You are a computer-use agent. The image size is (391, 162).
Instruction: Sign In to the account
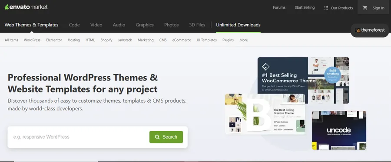pos(378,8)
